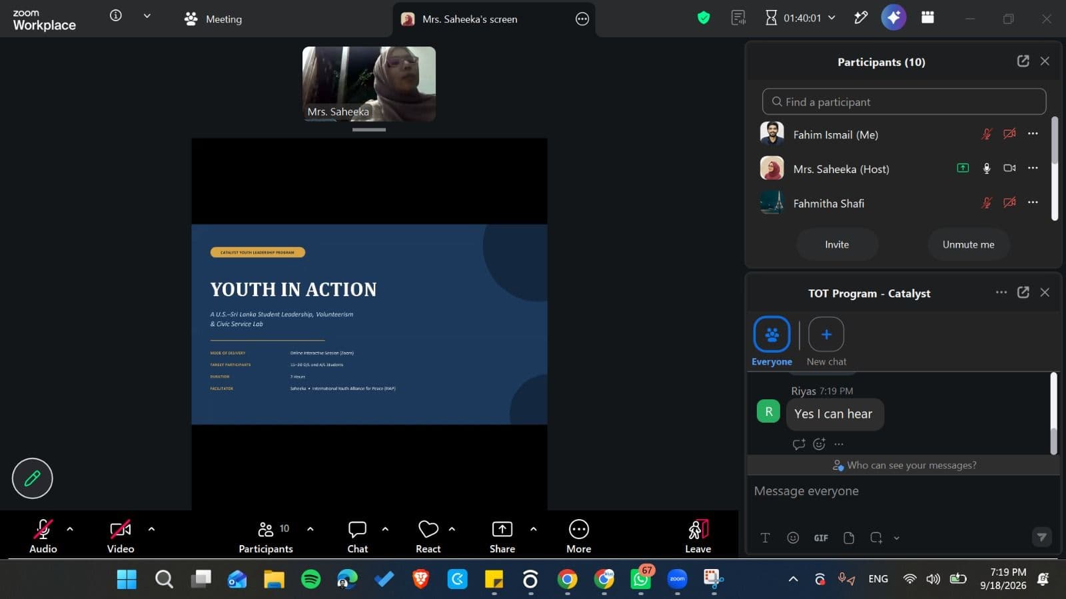Click Mrs. Saheeka's screen share indicator
This screenshot has height=599, width=1066.
coord(963,168)
